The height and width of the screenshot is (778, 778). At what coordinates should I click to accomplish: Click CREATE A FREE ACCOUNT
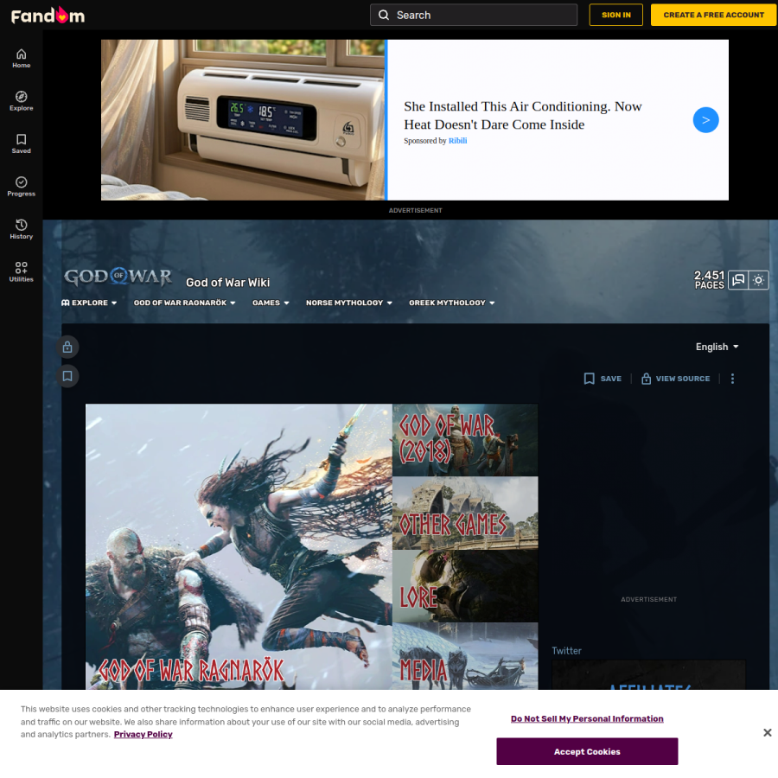(x=713, y=15)
